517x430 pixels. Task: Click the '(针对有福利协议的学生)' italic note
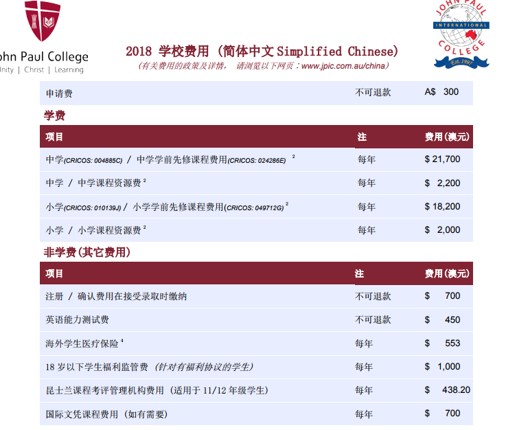tap(204, 367)
